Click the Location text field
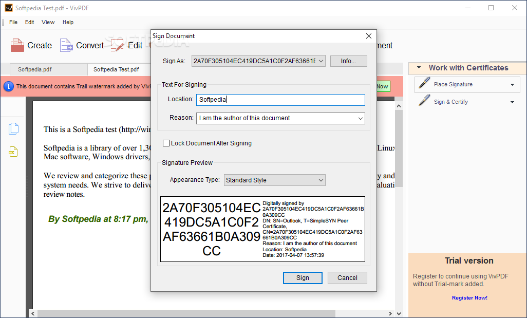 280,100
